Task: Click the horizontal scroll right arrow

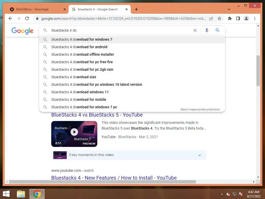Action: 254,182
